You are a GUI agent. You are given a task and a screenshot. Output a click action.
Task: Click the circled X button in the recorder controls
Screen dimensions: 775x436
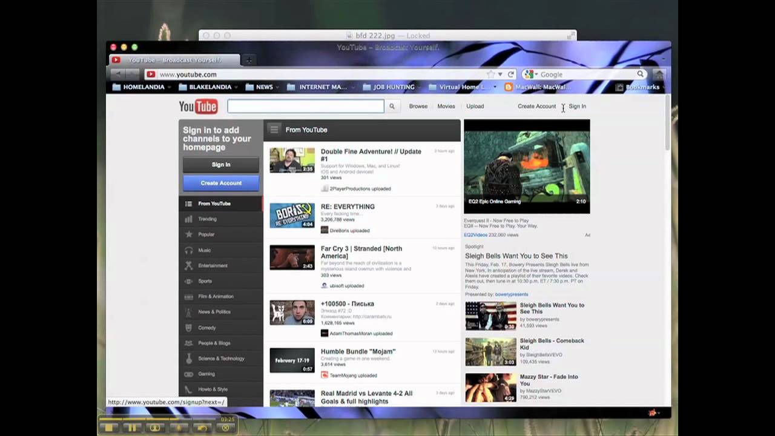pos(225,428)
